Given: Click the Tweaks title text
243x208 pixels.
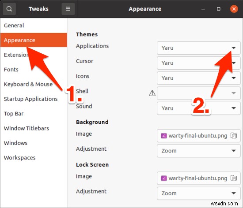Looking at the screenshot, I should (x=38, y=9).
